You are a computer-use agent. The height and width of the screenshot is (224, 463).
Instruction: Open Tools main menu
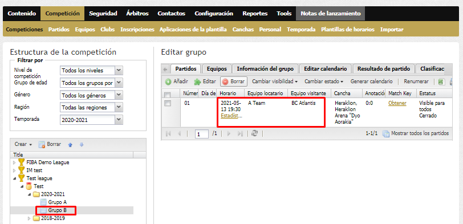coord(284,13)
